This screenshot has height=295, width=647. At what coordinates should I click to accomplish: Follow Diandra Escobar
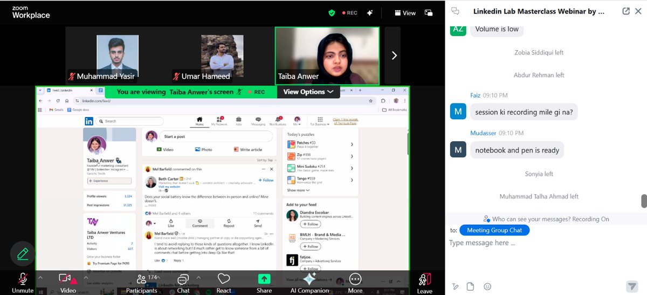(x=311, y=224)
